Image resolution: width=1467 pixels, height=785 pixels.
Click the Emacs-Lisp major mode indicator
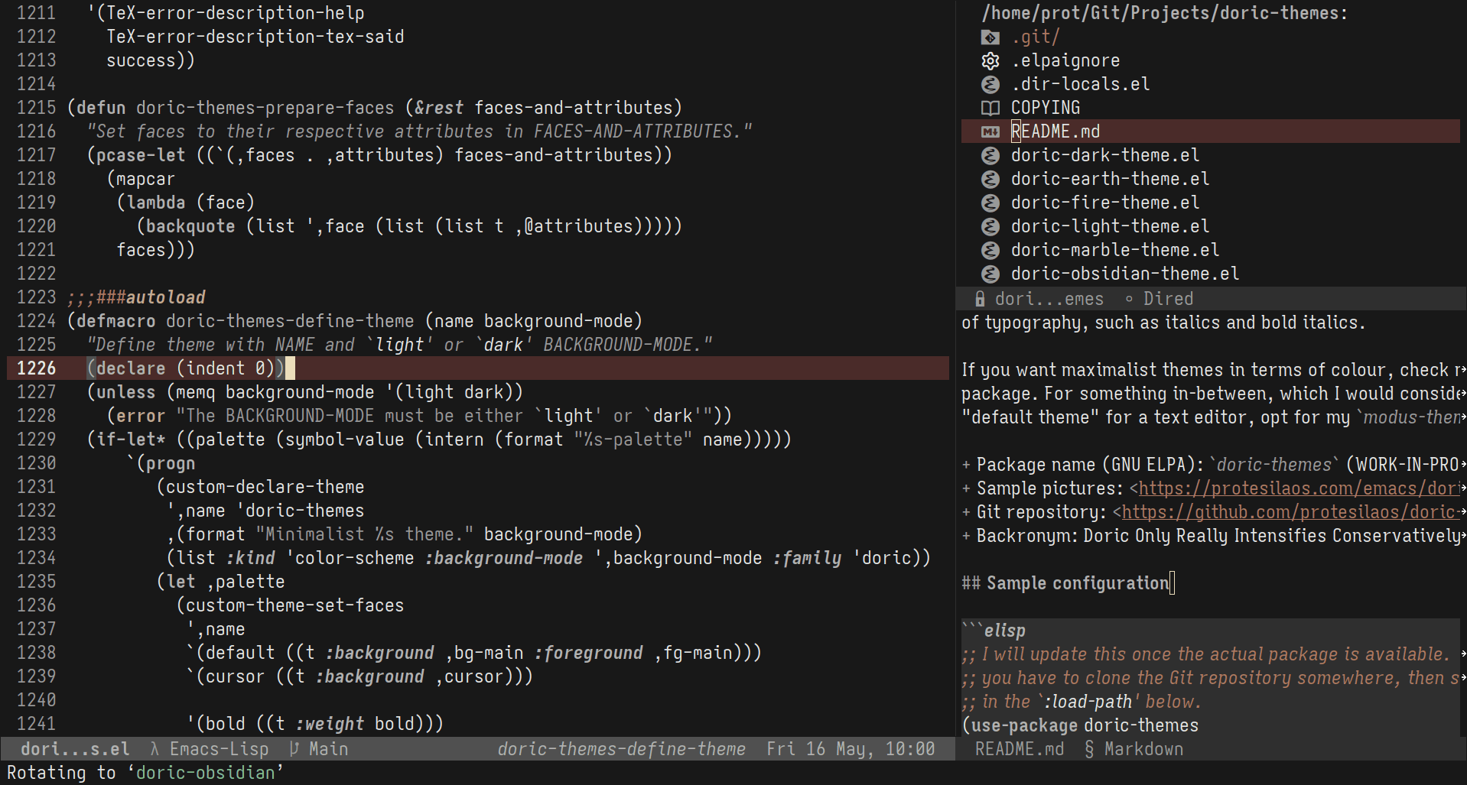220,749
